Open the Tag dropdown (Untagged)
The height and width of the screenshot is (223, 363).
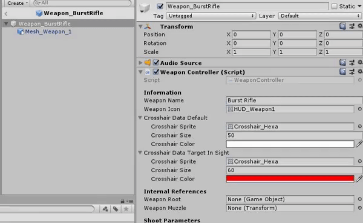pos(211,16)
